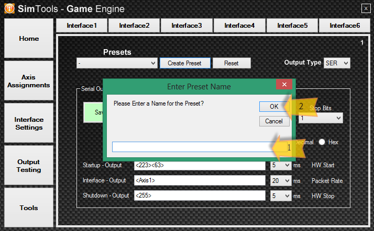Screen dimensions: 374x231
Task: Click the Reset button next to Create Preset
Action: [x=232, y=63]
